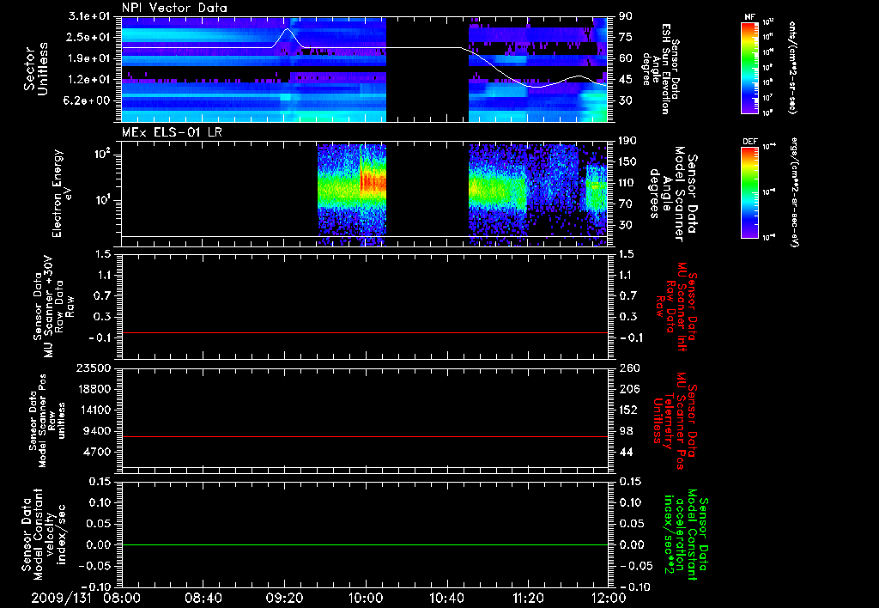Viewport: 879px width, 608px height.
Task: Click the 152 telemetry axis tick label
Action: 627,410
